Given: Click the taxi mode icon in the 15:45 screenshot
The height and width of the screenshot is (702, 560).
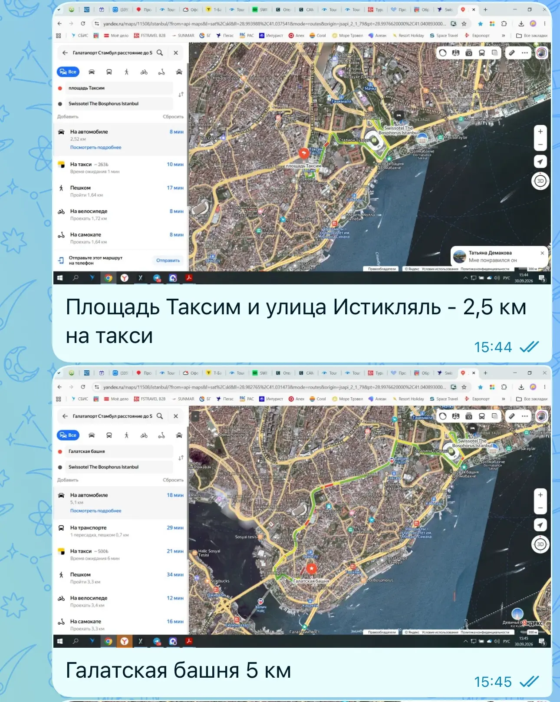Looking at the screenshot, I should 179,435.
